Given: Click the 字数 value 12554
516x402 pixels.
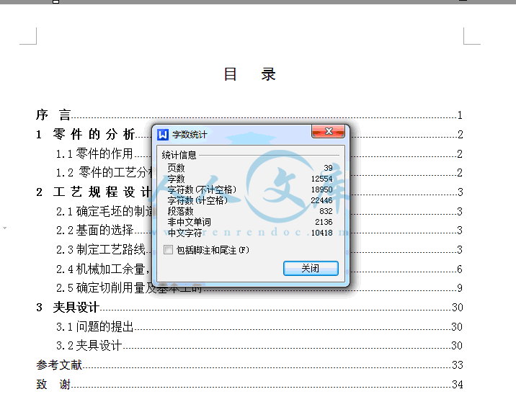Looking at the screenshot, I should tap(322, 179).
